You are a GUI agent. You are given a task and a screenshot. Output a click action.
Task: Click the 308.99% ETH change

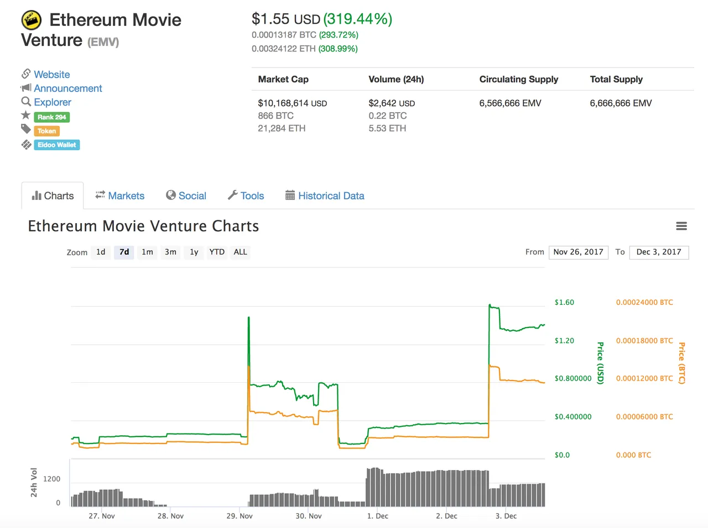tap(338, 49)
